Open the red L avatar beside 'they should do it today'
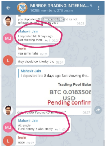 (8, 60)
